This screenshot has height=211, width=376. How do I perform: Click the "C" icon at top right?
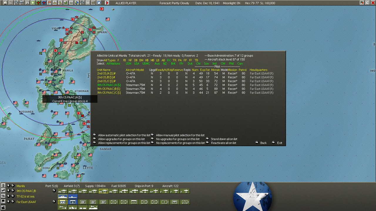[367, 3]
